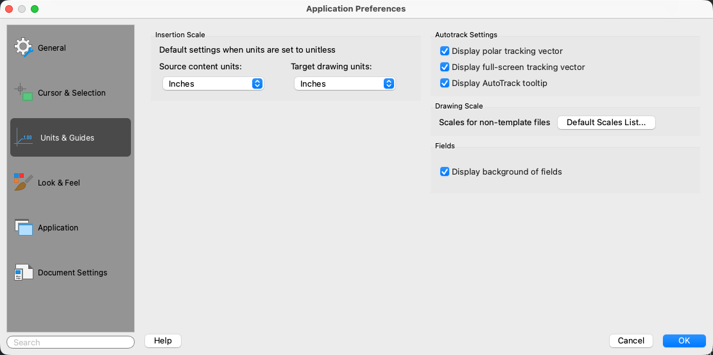Screen dimensions: 713x355
Task: Open the Look & Feel section
Action: click(59, 183)
